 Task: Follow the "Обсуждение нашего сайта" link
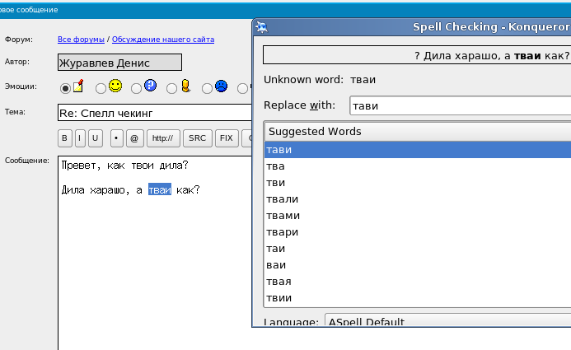pyautogui.click(x=163, y=39)
